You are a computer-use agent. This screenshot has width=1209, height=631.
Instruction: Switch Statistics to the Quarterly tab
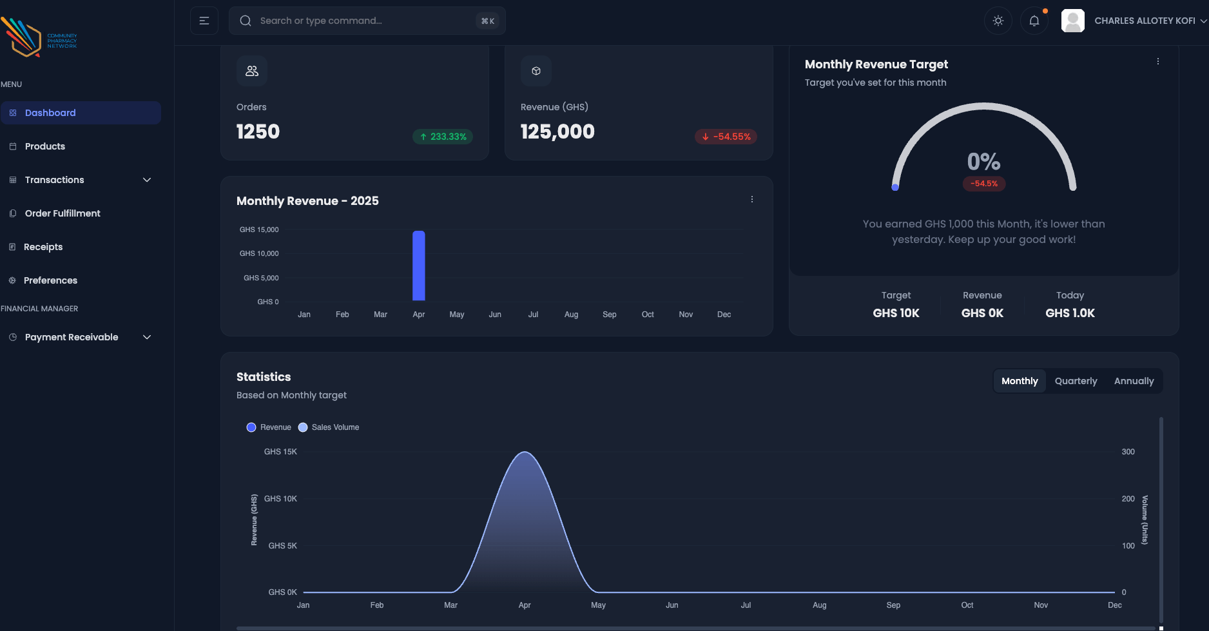[x=1076, y=381]
